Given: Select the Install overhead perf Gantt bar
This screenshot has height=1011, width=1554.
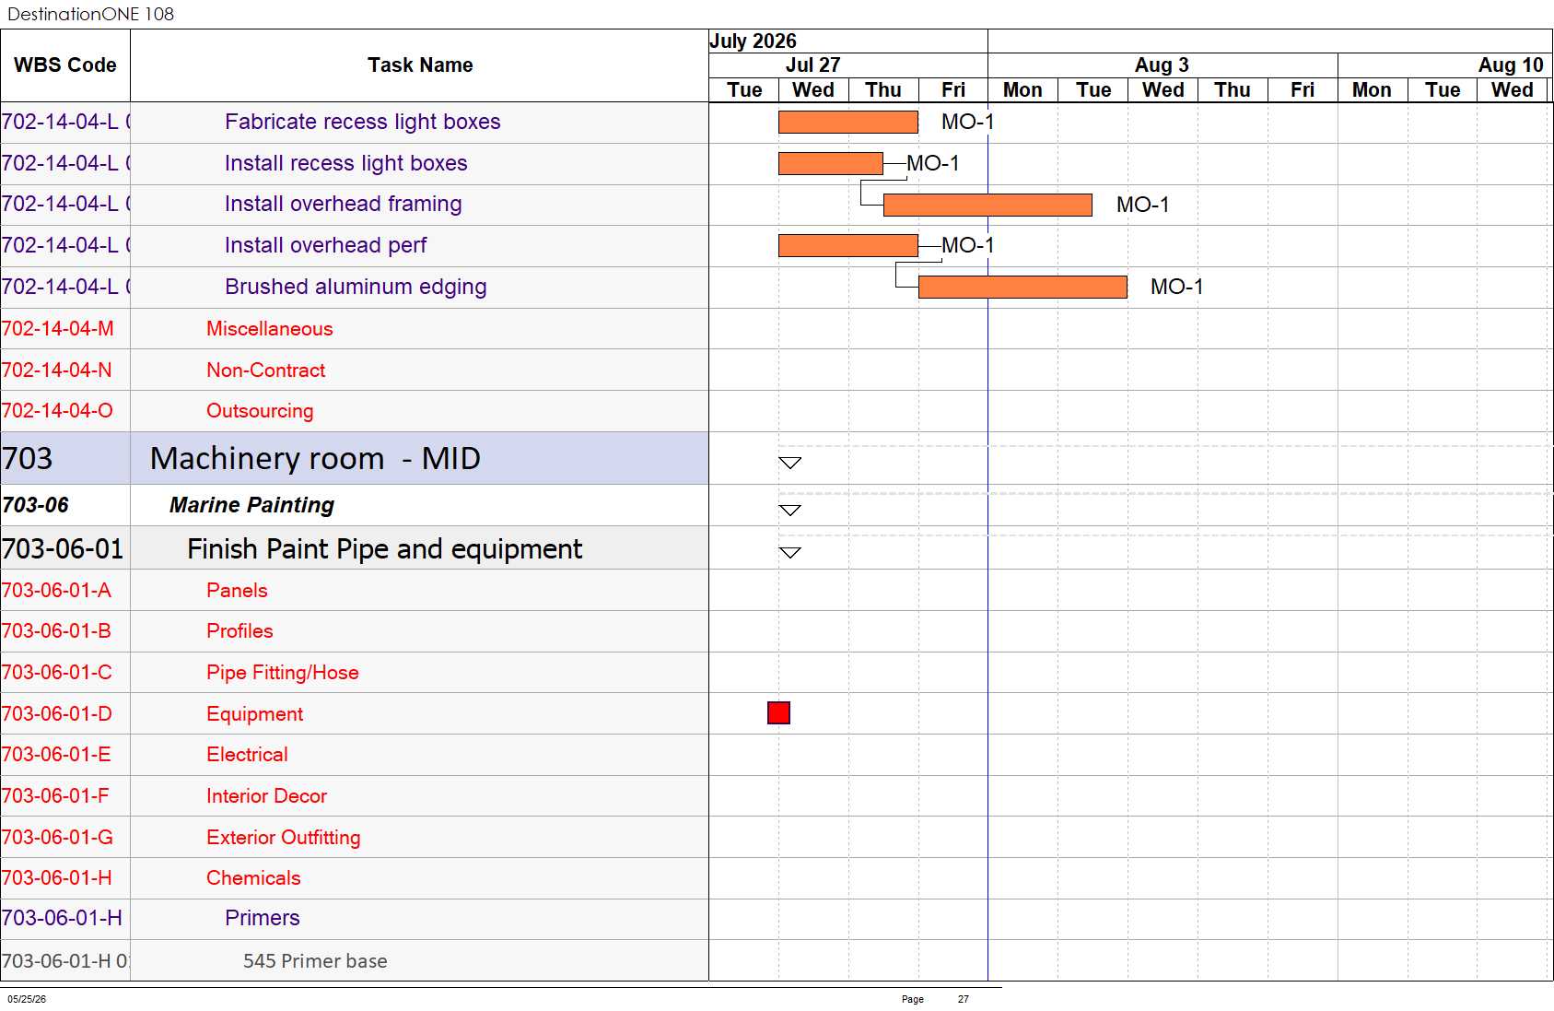Looking at the screenshot, I should (847, 245).
